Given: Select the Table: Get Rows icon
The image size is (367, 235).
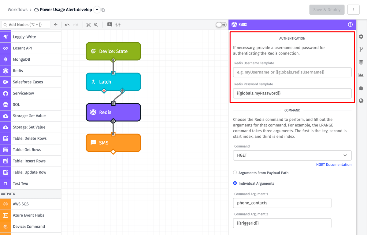Looking at the screenshot, I should 6,150.
